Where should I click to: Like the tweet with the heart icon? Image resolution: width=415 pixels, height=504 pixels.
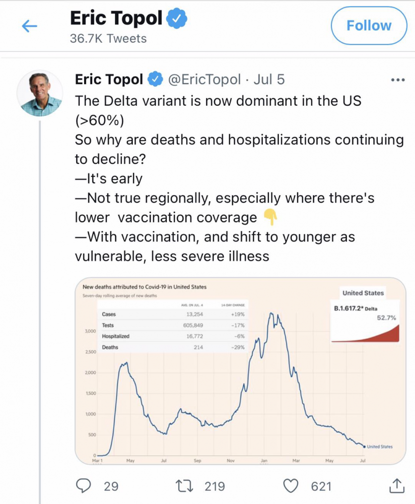[x=291, y=486]
